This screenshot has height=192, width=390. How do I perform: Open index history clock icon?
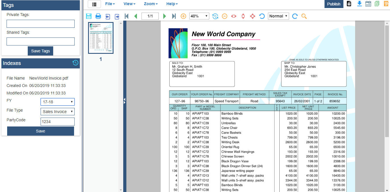point(75,63)
